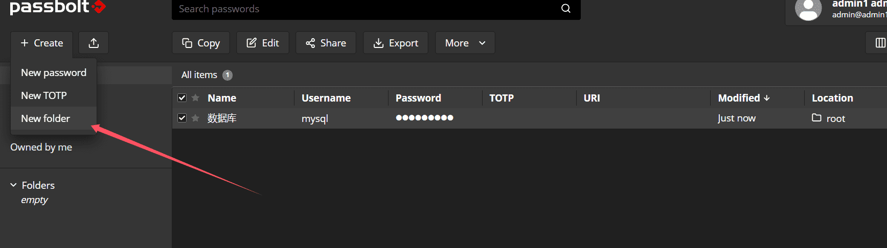Click the search magnifier icon
This screenshot has height=248, width=887.
(x=565, y=8)
